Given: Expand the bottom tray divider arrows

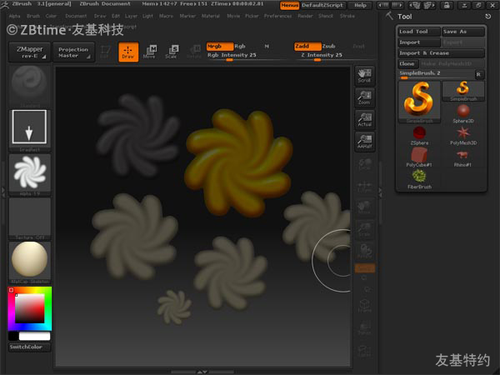Looking at the screenshot, I should 202,372.
